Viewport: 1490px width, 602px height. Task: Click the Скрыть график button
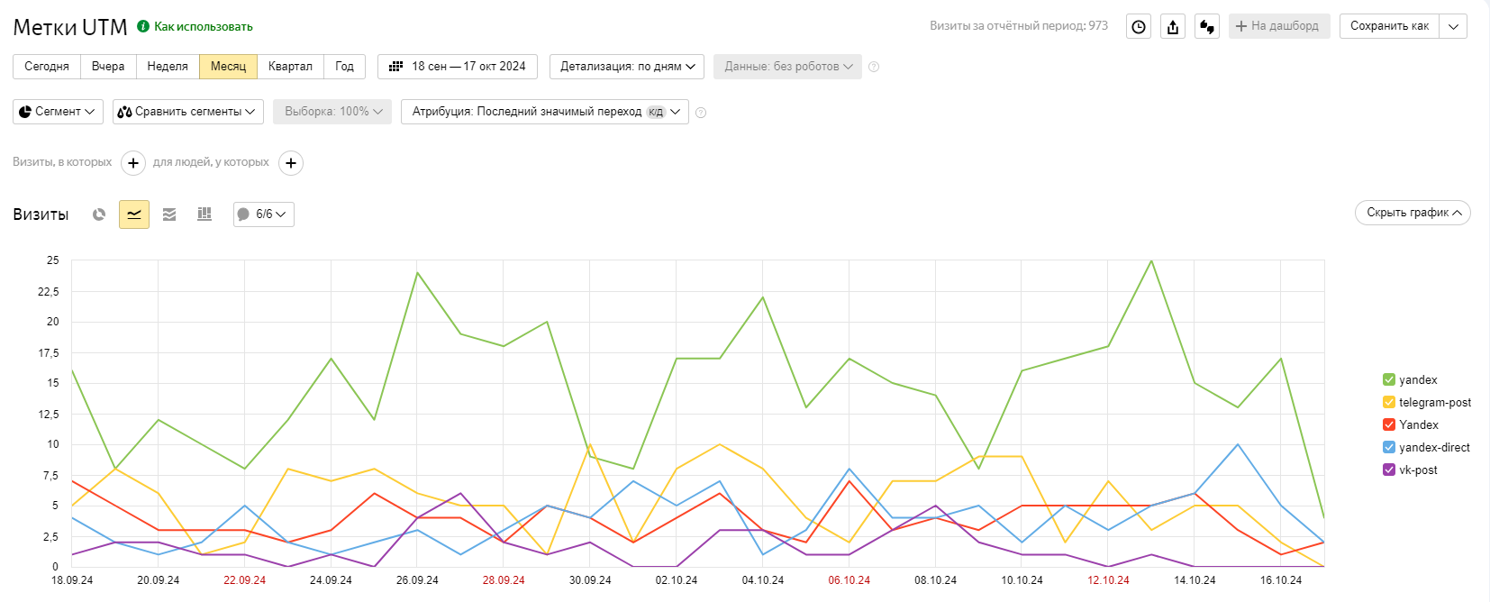1412,213
